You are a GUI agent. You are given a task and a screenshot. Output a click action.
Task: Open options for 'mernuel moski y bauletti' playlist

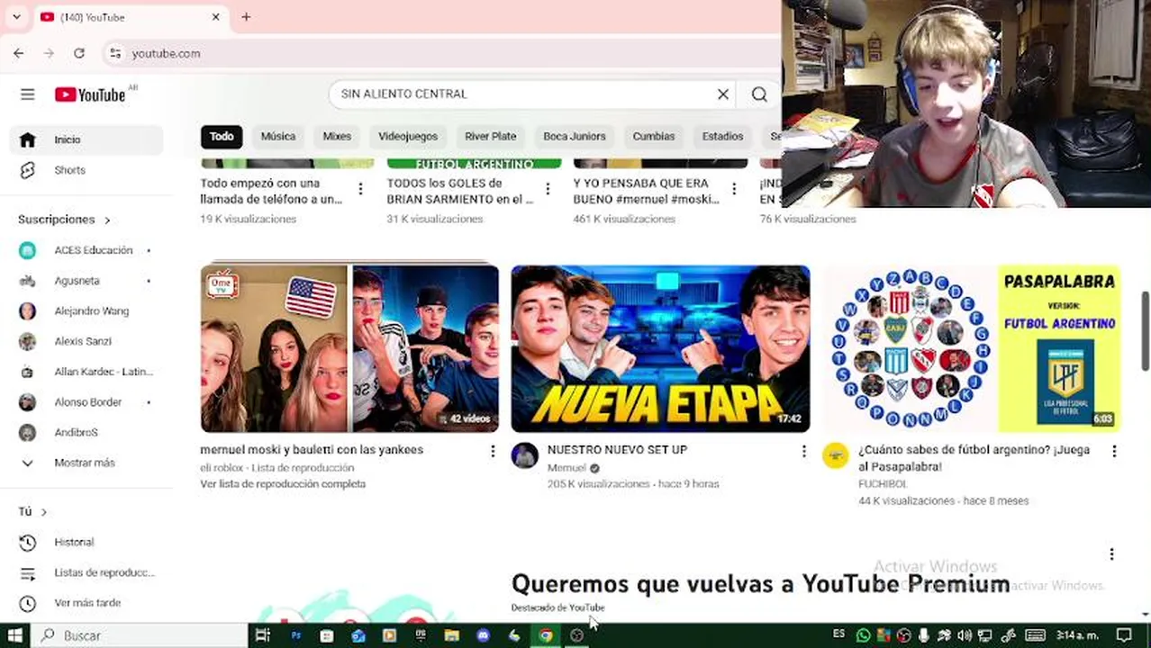[x=493, y=451]
